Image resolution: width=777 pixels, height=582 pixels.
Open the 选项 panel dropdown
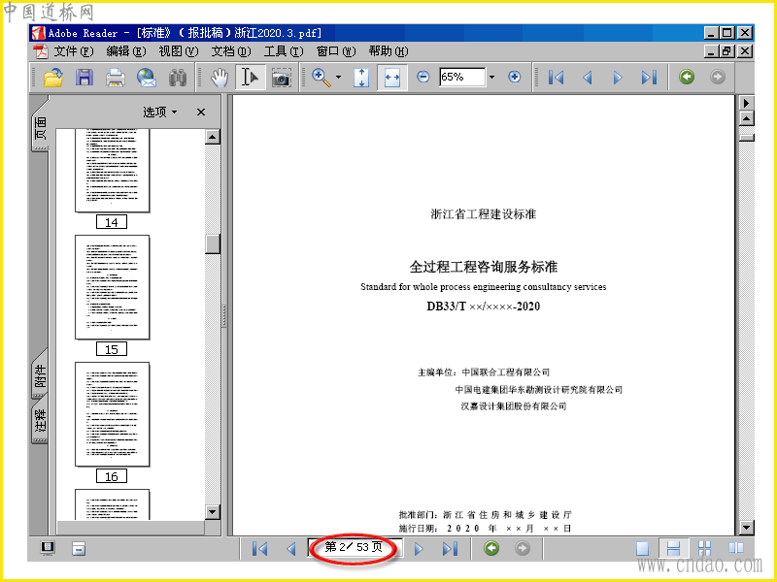coord(159,112)
